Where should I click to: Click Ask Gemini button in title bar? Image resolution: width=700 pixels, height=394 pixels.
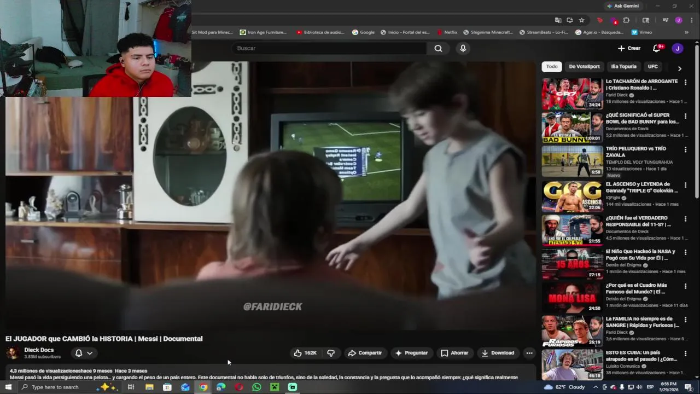pos(622,6)
